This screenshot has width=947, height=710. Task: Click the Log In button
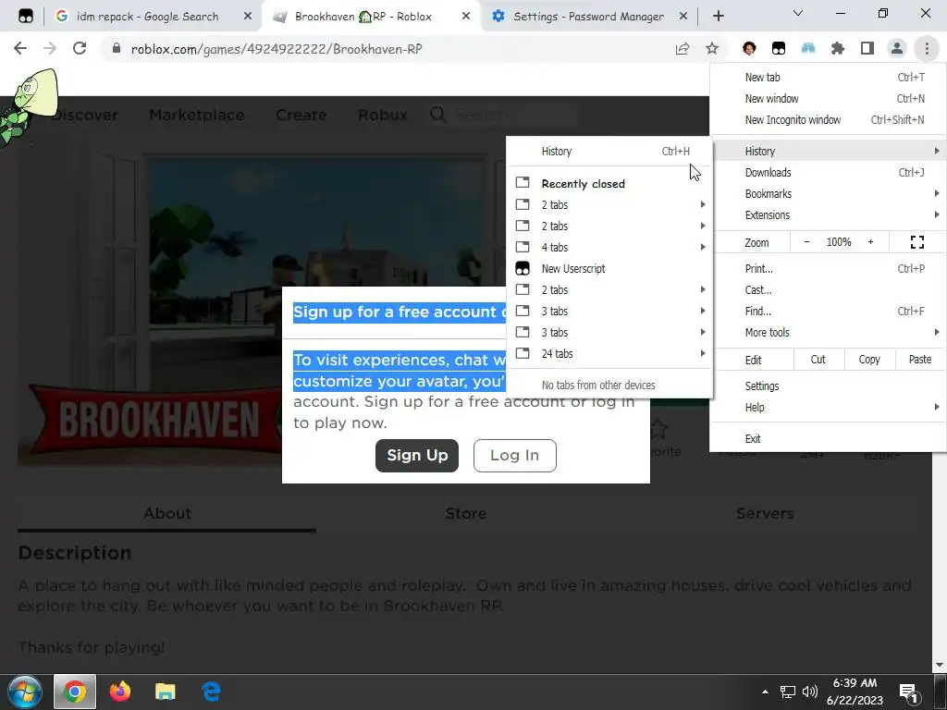pyautogui.click(x=514, y=455)
